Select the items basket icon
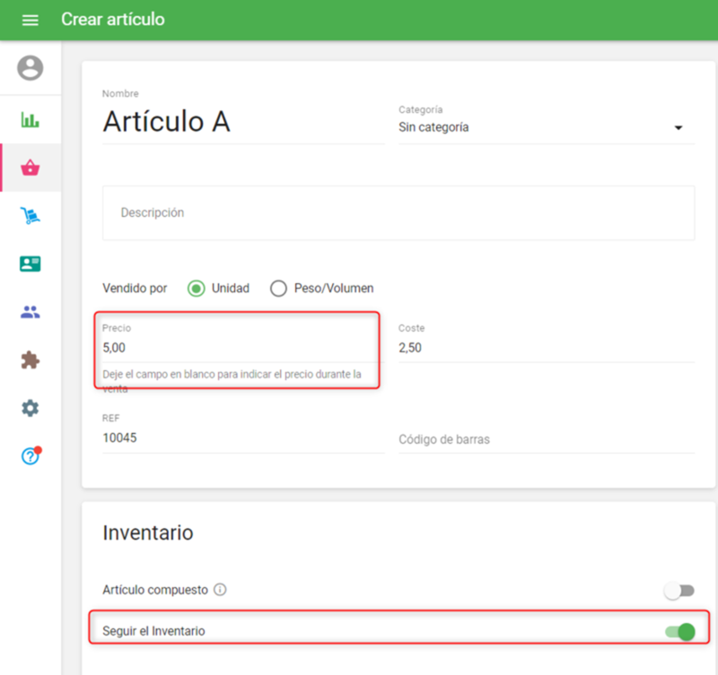This screenshot has width=718, height=675. (x=30, y=169)
